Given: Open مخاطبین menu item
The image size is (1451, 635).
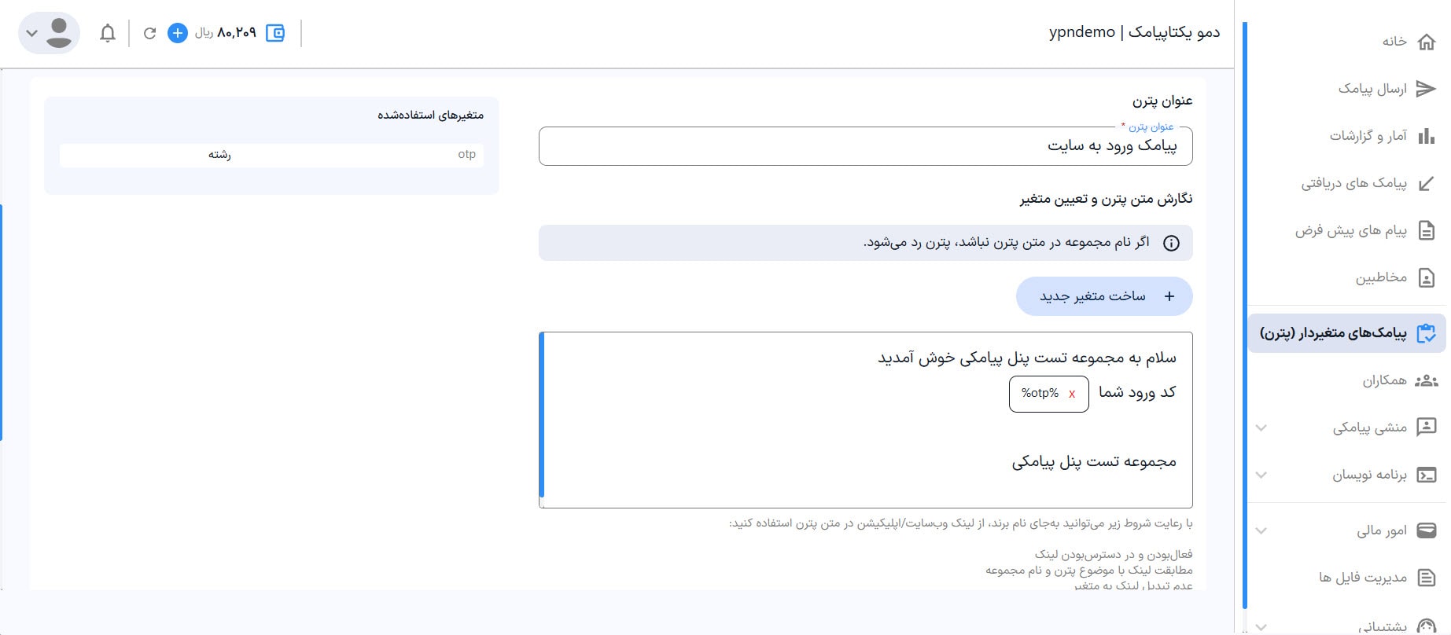Looking at the screenshot, I should (x=1381, y=277).
